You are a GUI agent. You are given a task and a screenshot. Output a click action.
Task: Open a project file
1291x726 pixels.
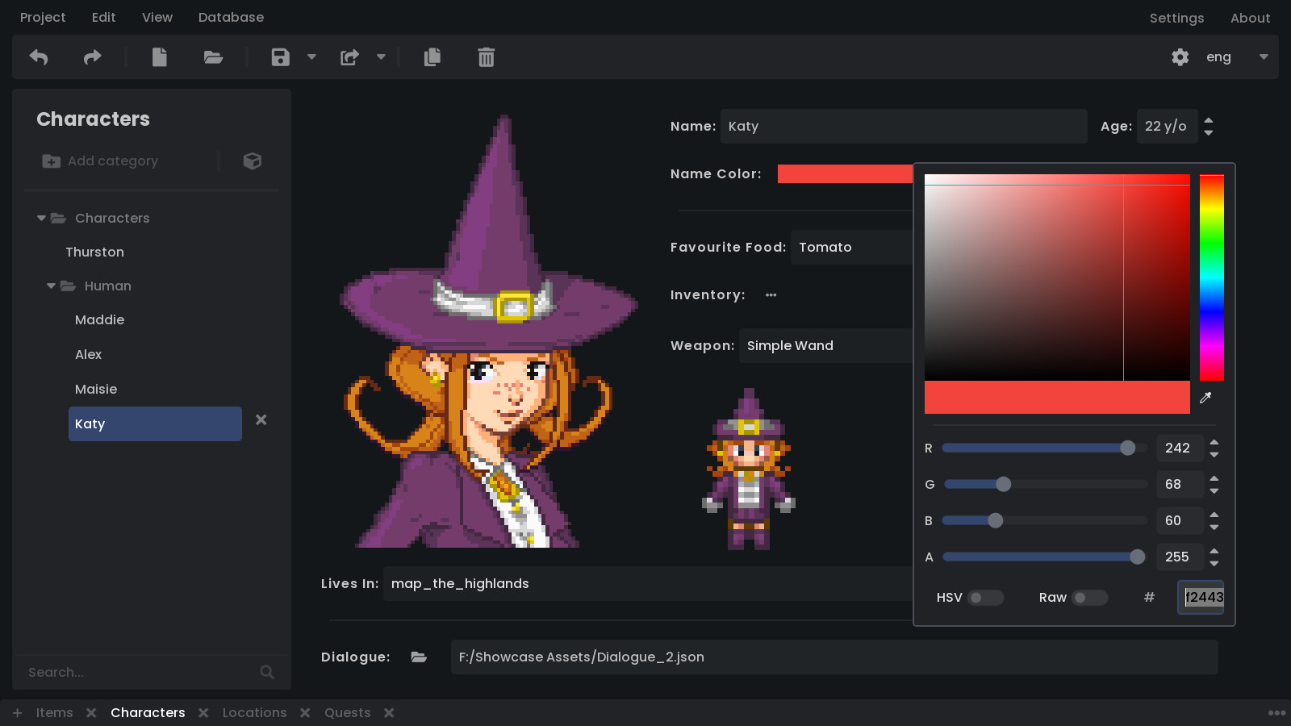coord(212,57)
